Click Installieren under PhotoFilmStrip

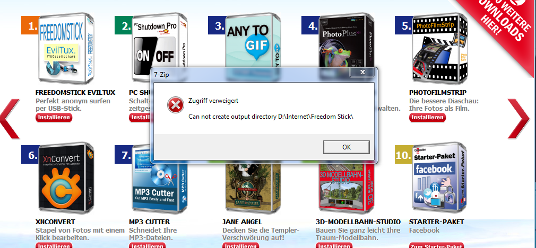[427, 117]
